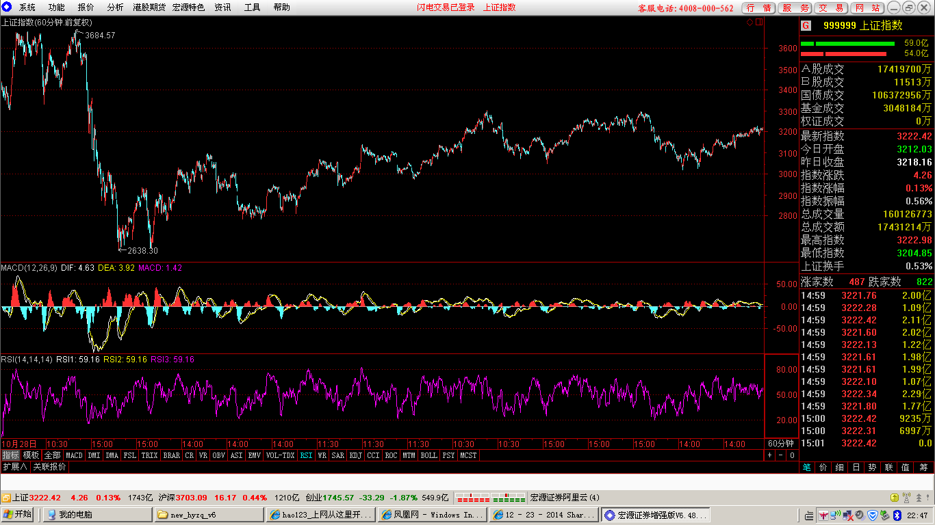This screenshot has height=525, width=935.
Task: Select the 值 tab in quote panel
Action: (906, 468)
